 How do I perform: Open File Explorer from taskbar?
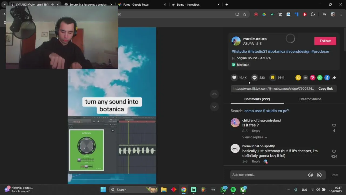[x=164, y=190]
